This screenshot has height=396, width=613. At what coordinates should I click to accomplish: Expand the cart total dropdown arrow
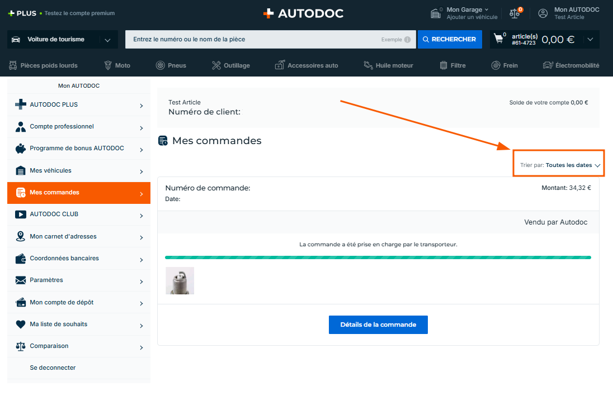tap(590, 40)
